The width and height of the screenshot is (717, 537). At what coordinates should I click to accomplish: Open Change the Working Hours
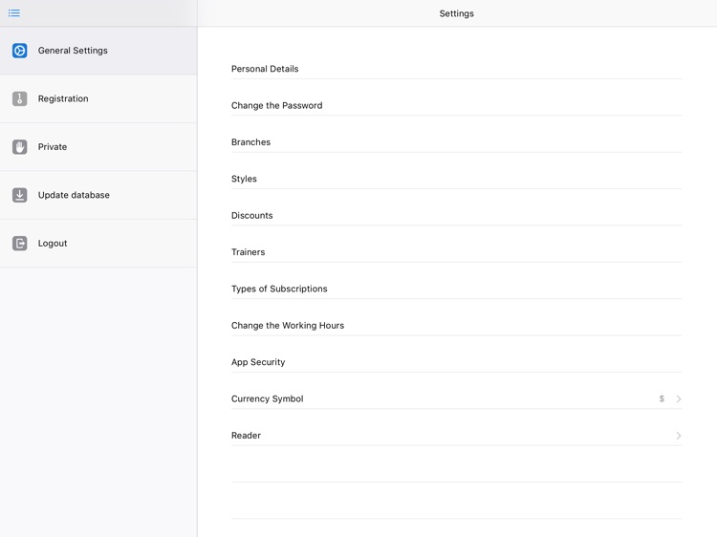pos(456,326)
